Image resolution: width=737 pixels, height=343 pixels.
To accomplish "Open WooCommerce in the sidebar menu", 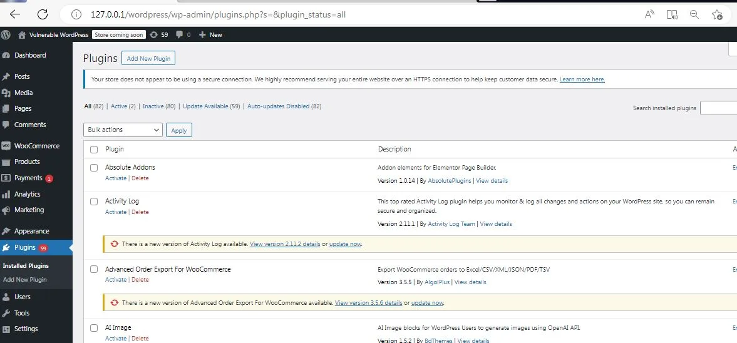I will click(36, 146).
